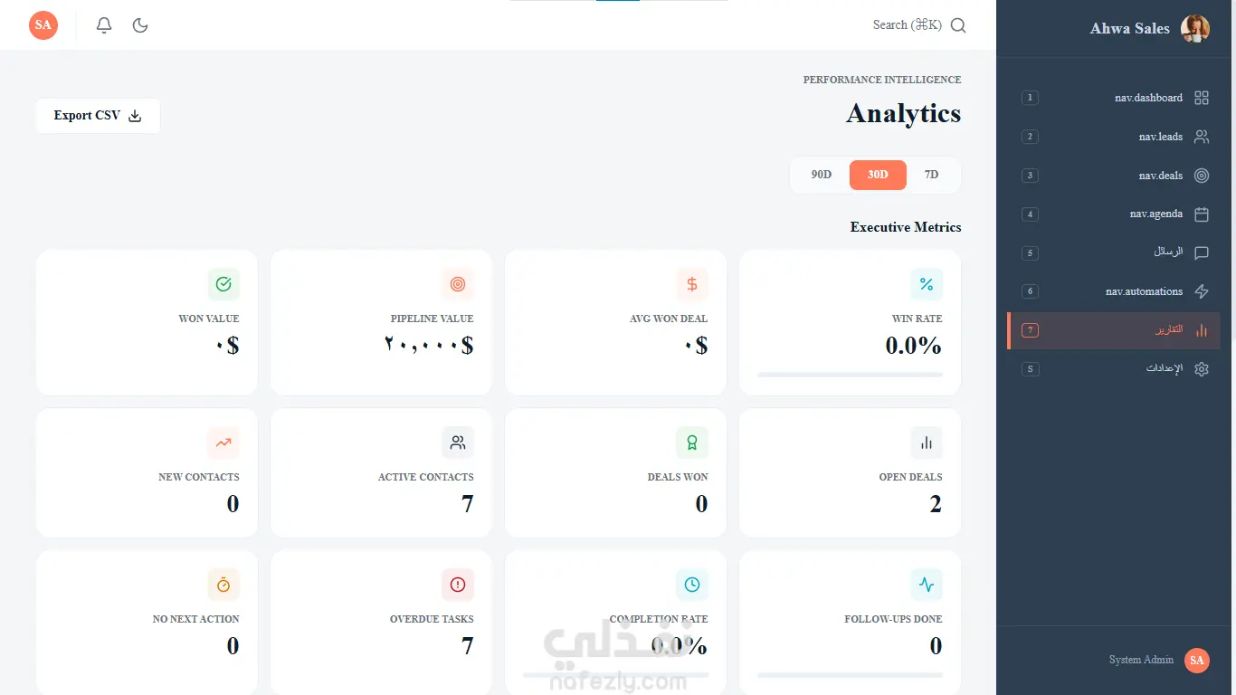Click the NEW CONTACTS label
This screenshot has width=1236, height=695.
pos(199,477)
